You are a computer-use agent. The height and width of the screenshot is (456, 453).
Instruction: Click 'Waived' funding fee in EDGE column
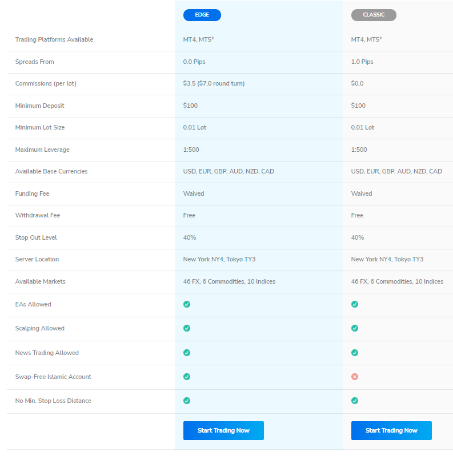point(194,193)
